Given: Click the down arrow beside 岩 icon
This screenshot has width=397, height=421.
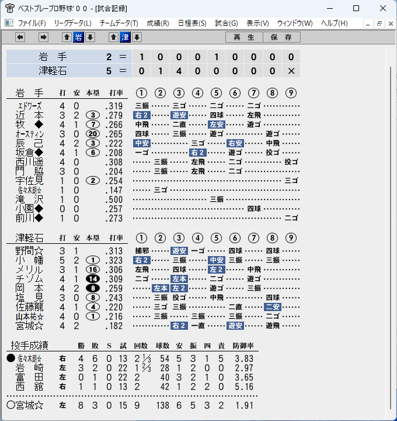Looking at the screenshot, I should pyautogui.click(x=90, y=37).
